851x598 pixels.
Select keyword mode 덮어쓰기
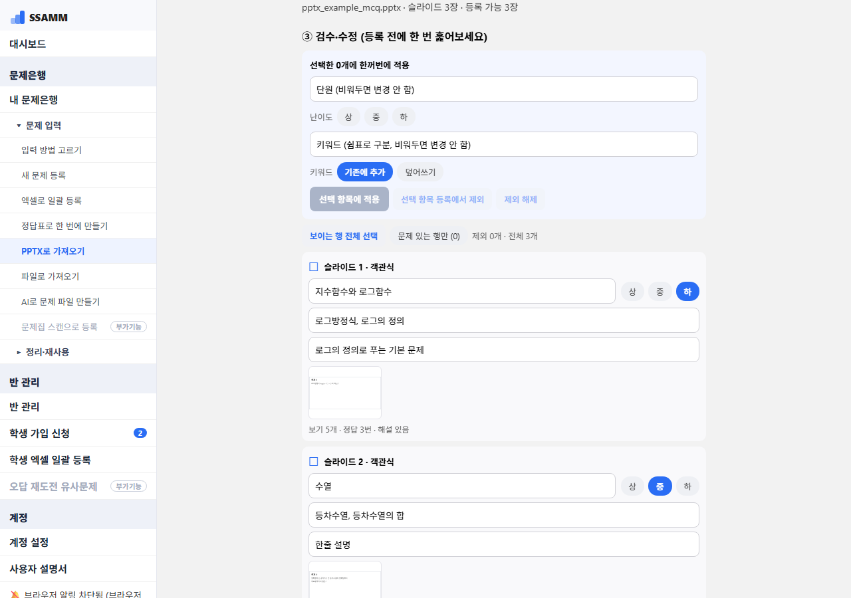[420, 172]
